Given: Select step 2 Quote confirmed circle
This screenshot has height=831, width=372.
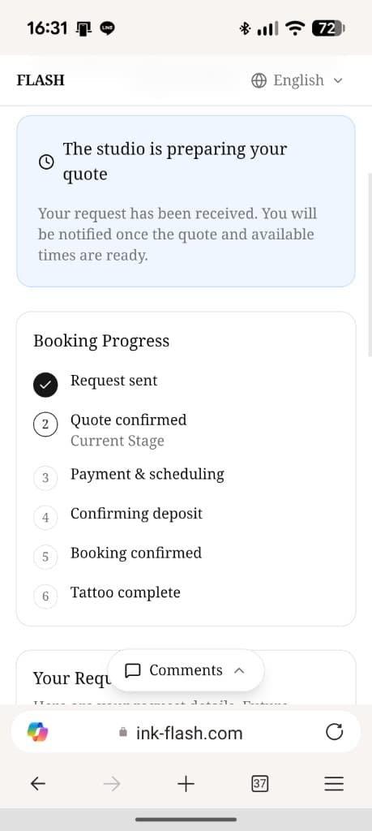Looking at the screenshot, I should (45, 424).
